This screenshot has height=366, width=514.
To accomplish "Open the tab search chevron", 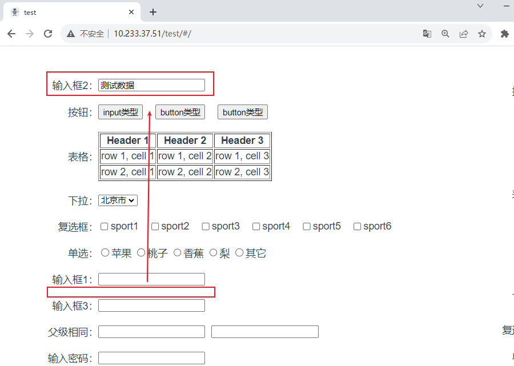I will 480,6.
